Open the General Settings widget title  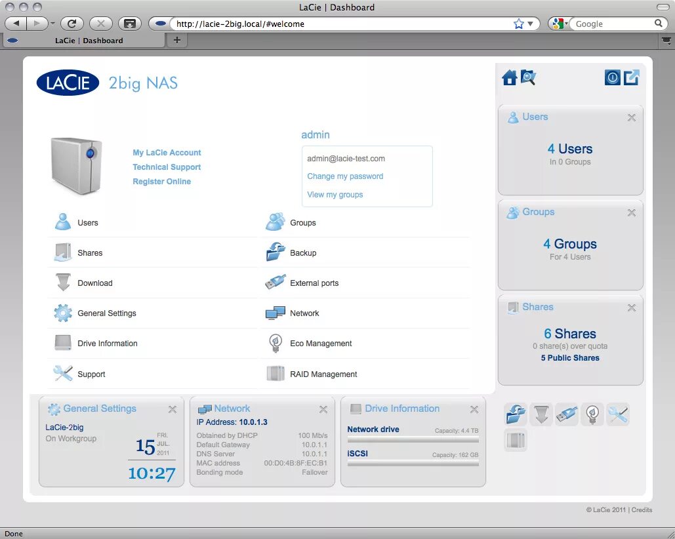pos(100,409)
